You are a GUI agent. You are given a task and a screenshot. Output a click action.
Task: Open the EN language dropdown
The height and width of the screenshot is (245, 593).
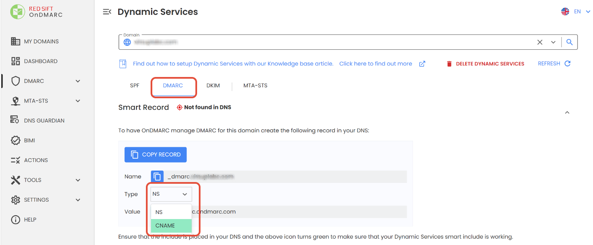pos(582,11)
